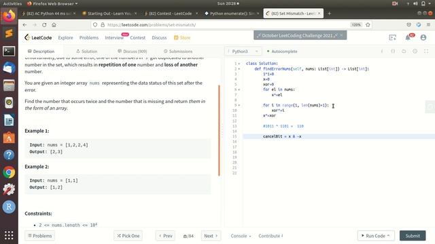The image size is (435, 244).
Task: Toggle editor fullscreen mode
Action: click(x=426, y=52)
